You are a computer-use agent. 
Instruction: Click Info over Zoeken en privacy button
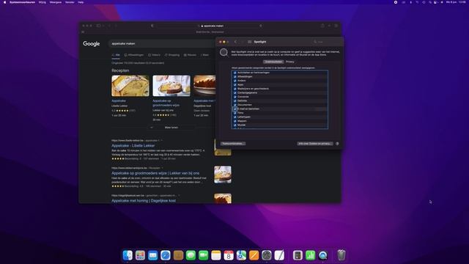pos(315,144)
